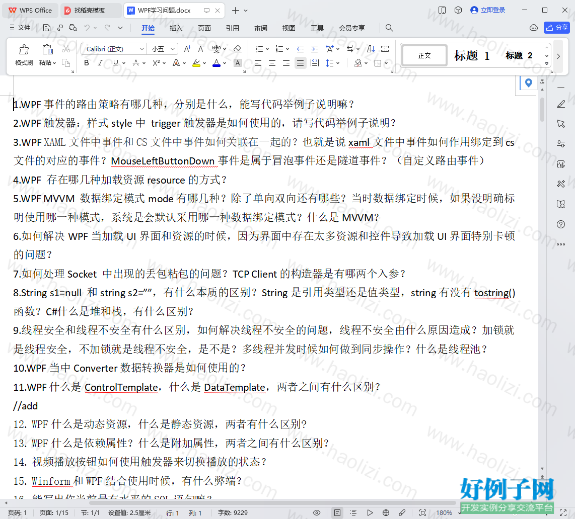Switch to the 找稻壳模板 tab
The image size is (575, 519).
point(90,11)
